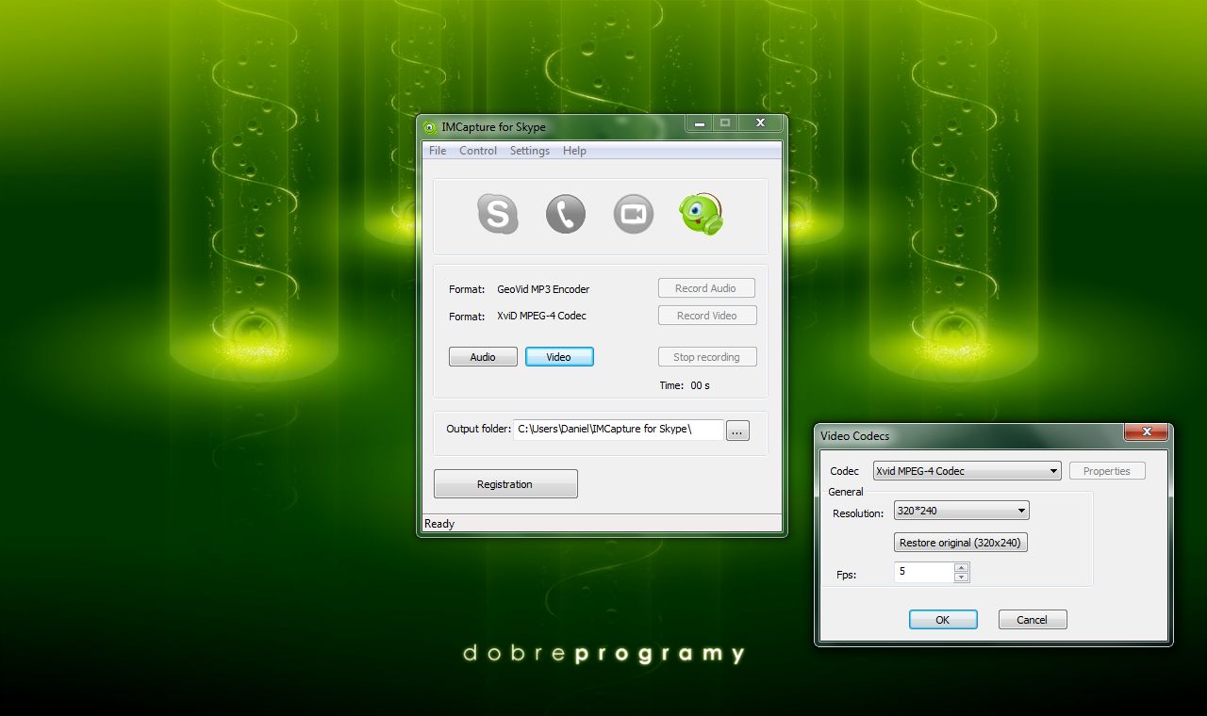This screenshot has height=716, width=1207.
Task: Minimize the IMCapture for Skype window
Action: pos(700,122)
